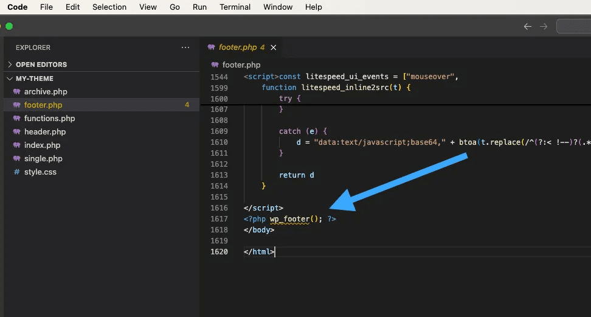
Task: Click the footer.php breadcrumb
Action: tap(241, 65)
